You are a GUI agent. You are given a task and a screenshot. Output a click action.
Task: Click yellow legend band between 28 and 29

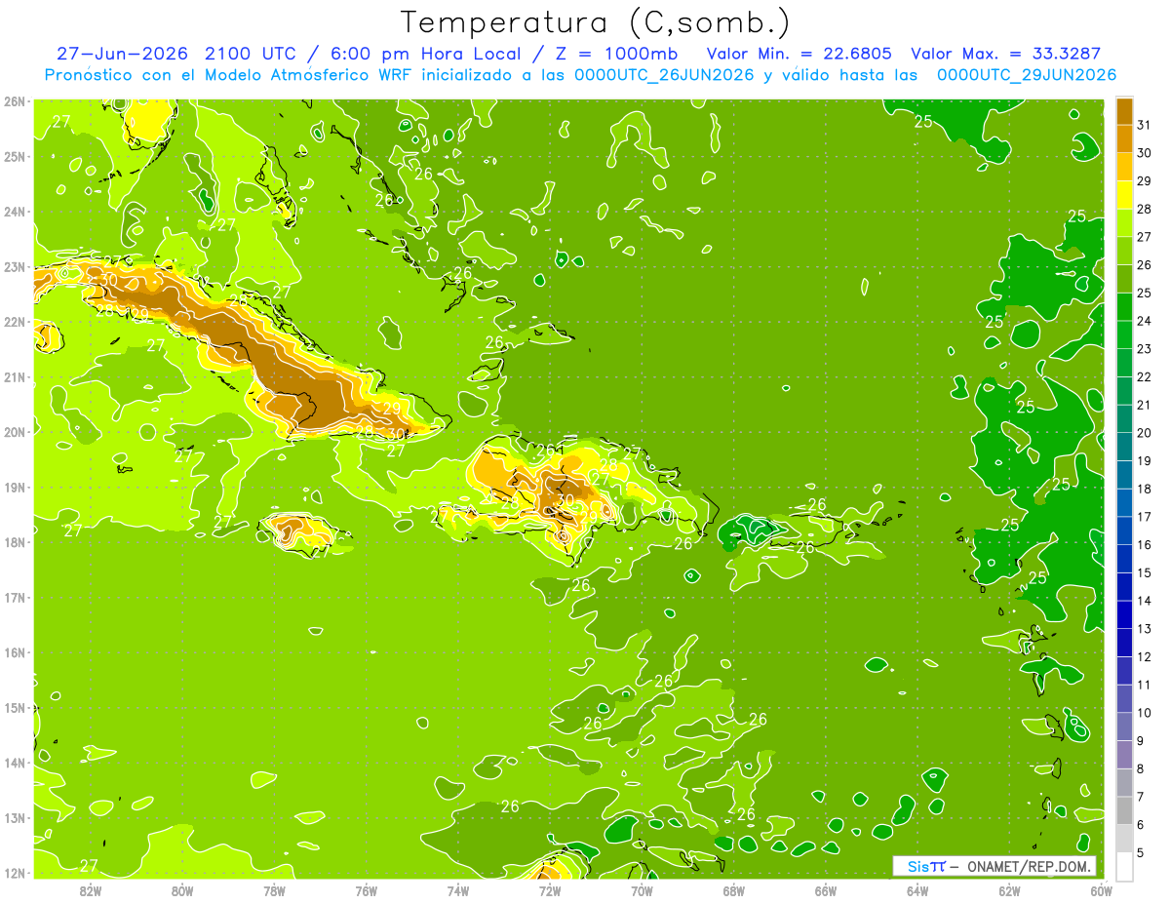click(x=1124, y=195)
